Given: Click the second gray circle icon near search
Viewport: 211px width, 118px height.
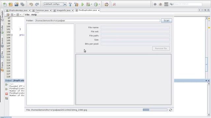Looking at the screenshot, I should pos(160,4).
